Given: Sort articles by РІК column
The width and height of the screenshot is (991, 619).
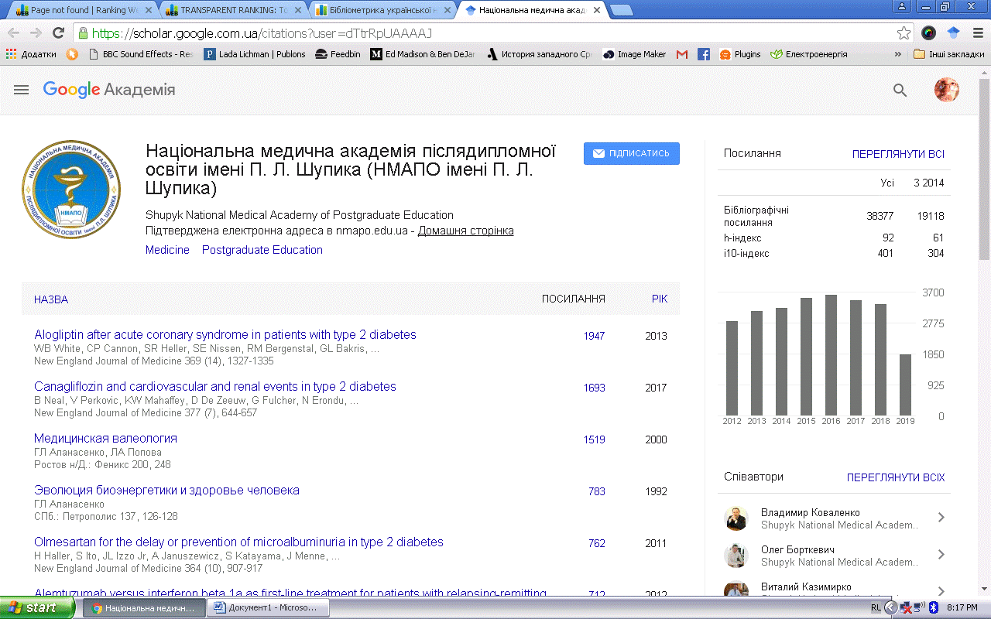Looking at the screenshot, I should pos(660,299).
